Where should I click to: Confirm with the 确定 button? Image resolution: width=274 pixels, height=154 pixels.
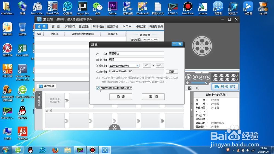(121, 97)
